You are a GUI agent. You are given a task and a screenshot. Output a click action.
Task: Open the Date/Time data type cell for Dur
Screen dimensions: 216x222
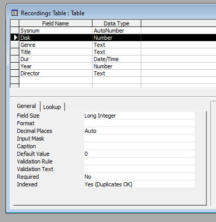(117, 59)
